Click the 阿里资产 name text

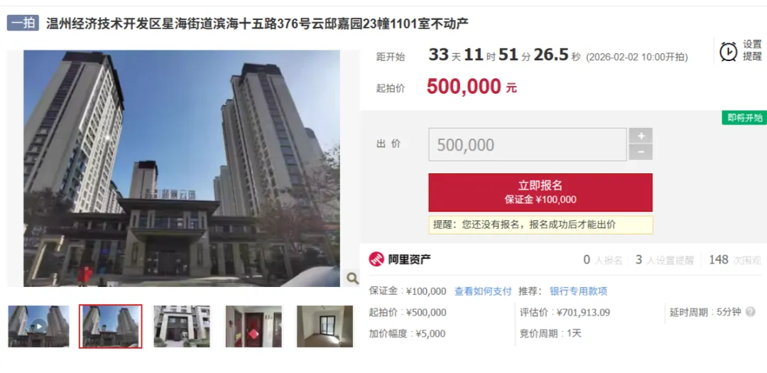pos(410,259)
